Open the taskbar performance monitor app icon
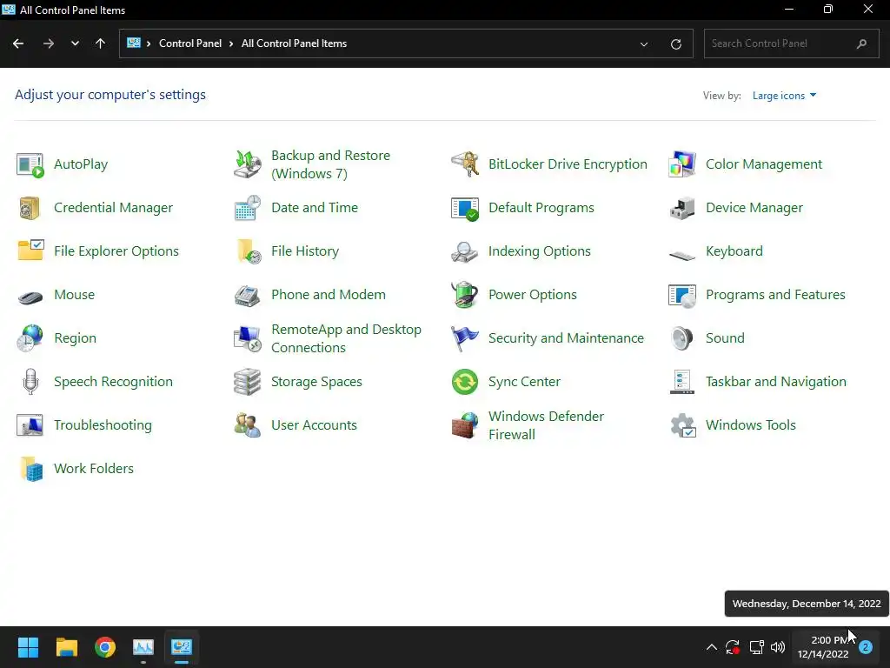890x668 pixels. click(143, 647)
